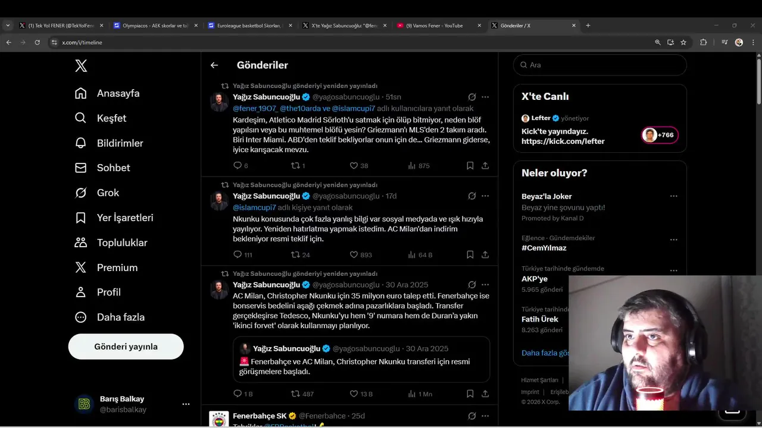
Task: Open @fener_1907 mention link
Action: pyautogui.click(x=255, y=109)
